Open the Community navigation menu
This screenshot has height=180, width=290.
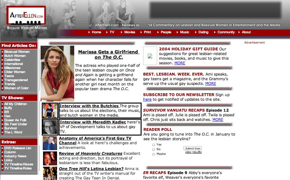pyautogui.click(x=226, y=32)
